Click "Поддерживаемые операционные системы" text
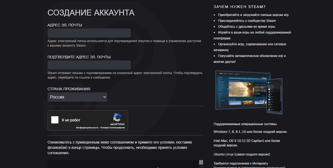333x168 pixels. point(245,124)
